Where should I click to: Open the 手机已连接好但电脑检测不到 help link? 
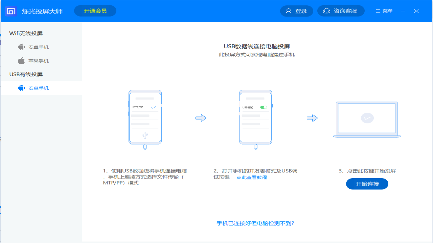[255, 223]
